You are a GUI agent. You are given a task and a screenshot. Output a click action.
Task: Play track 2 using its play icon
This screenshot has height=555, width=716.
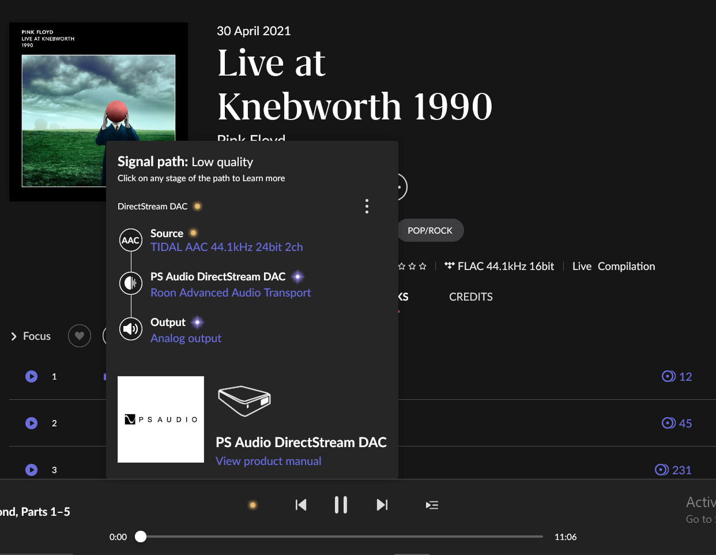tap(32, 423)
